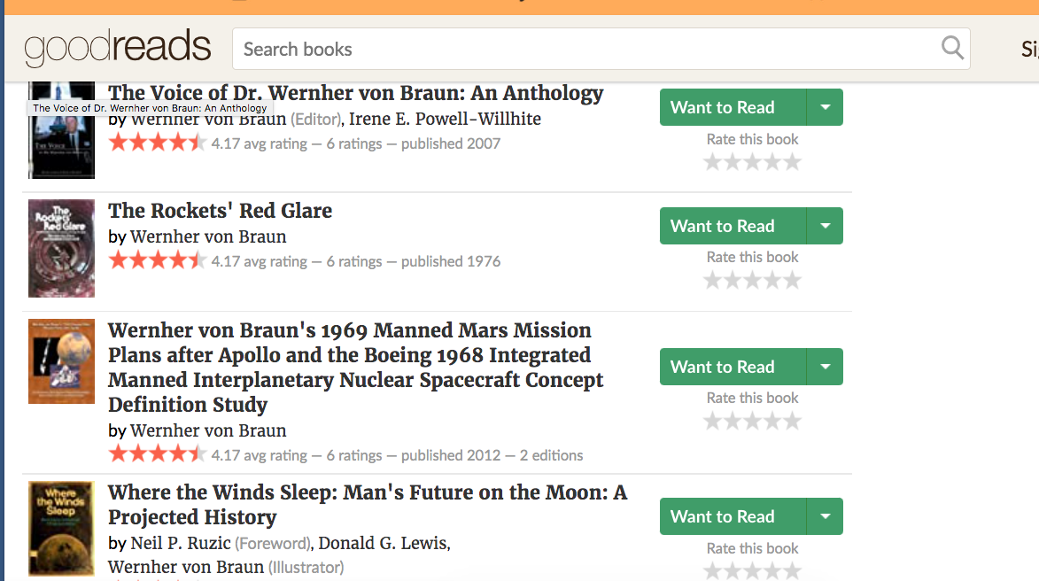Open The Rockets' Red Glare cover thumbnail
This screenshot has width=1039, height=581.
pyautogui.click(x=61, y=248)
